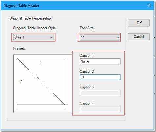Click the Font Size label

87,28
